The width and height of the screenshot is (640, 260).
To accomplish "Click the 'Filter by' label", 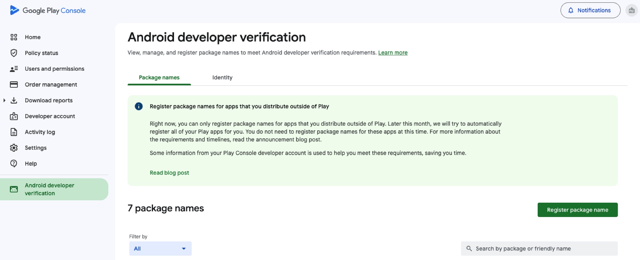I will pyautogui.click(x=138, y=237).
